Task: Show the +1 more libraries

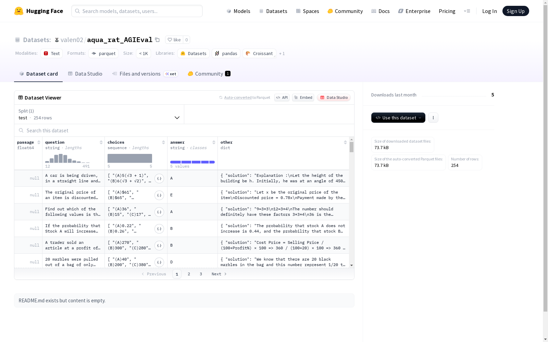Action: click(282, 53)
